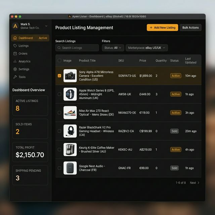Check the Nike Air Max 270 row checkbox
This screenshot has height=215, width=215.
[59, 113]
